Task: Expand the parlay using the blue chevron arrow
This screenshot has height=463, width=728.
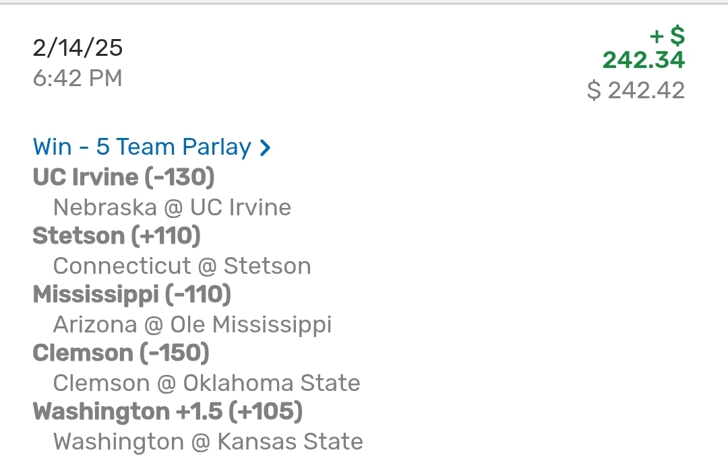Action: click(266, 147)
